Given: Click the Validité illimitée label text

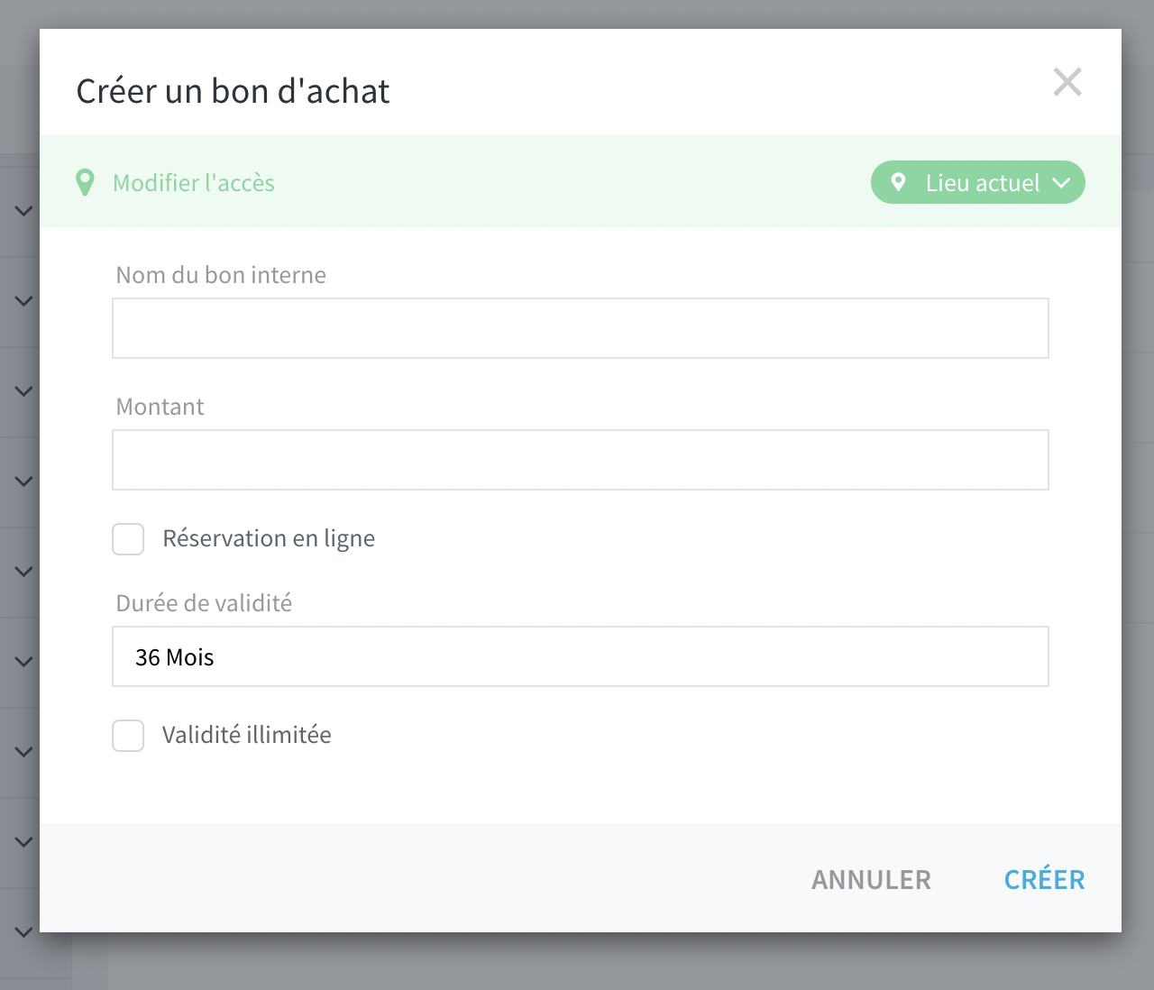Looking at the screenshot, I should coord(247,735).
